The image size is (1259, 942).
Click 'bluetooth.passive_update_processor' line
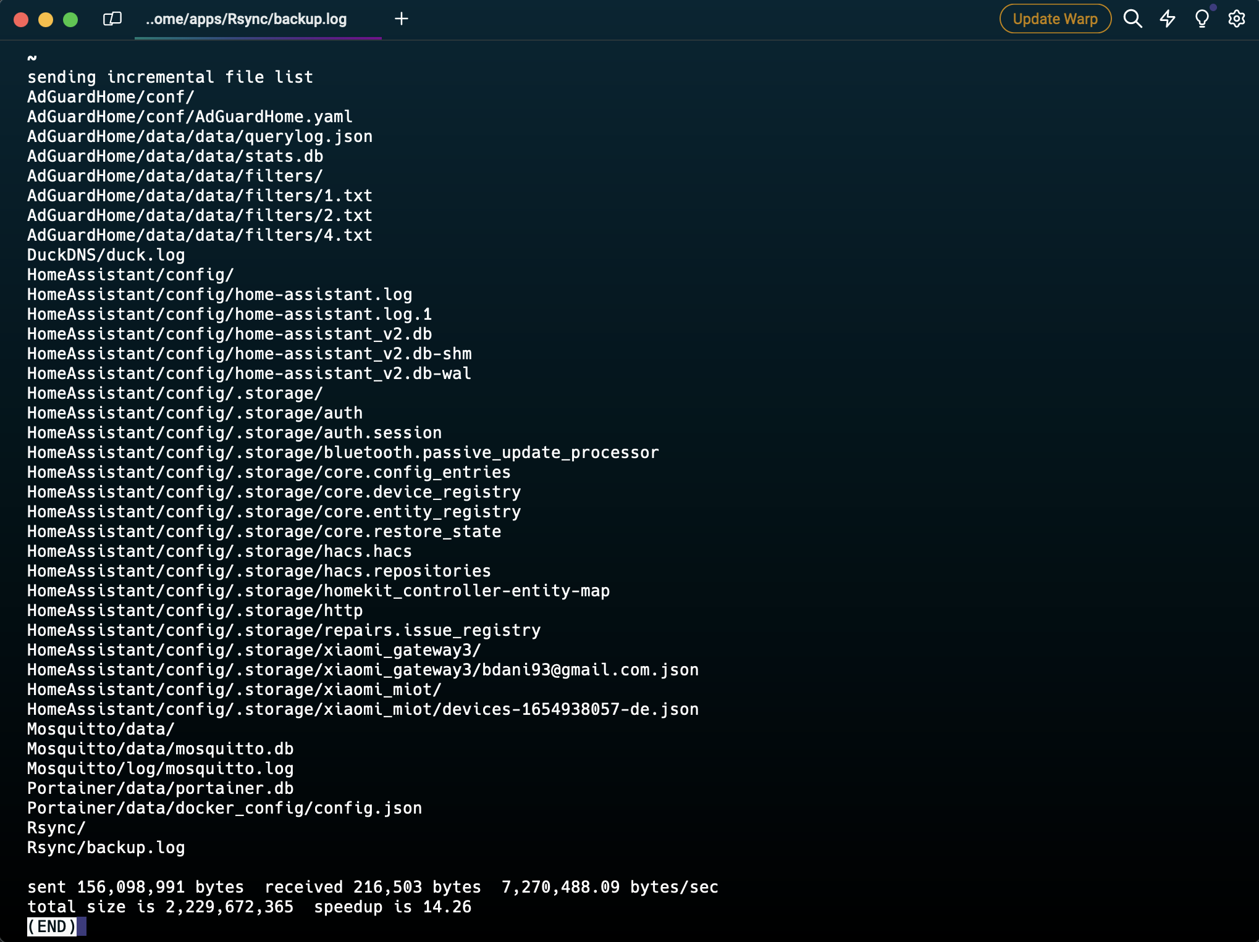(343, 452)
